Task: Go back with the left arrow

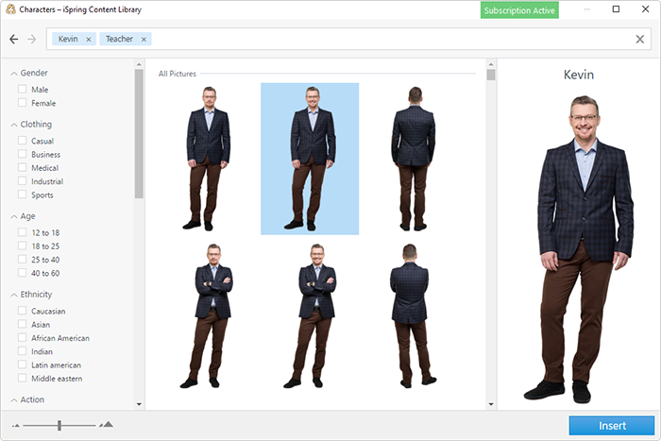Action: [14, 40]
